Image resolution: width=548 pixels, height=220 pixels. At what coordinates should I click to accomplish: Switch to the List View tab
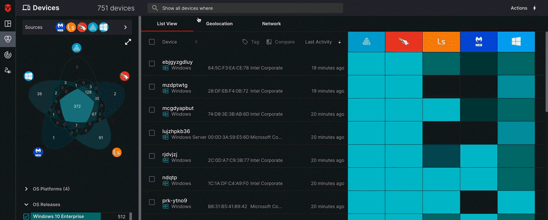[167, 24]
